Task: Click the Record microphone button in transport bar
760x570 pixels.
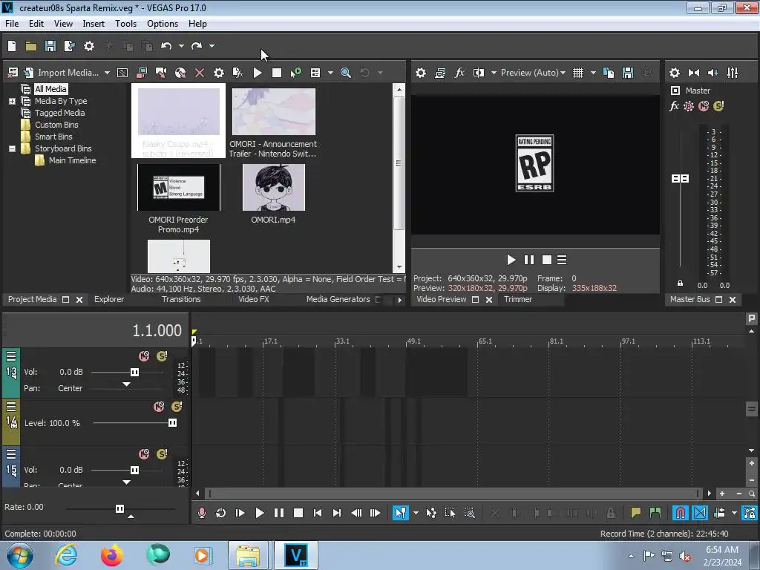Action: [x=202, y=513]
